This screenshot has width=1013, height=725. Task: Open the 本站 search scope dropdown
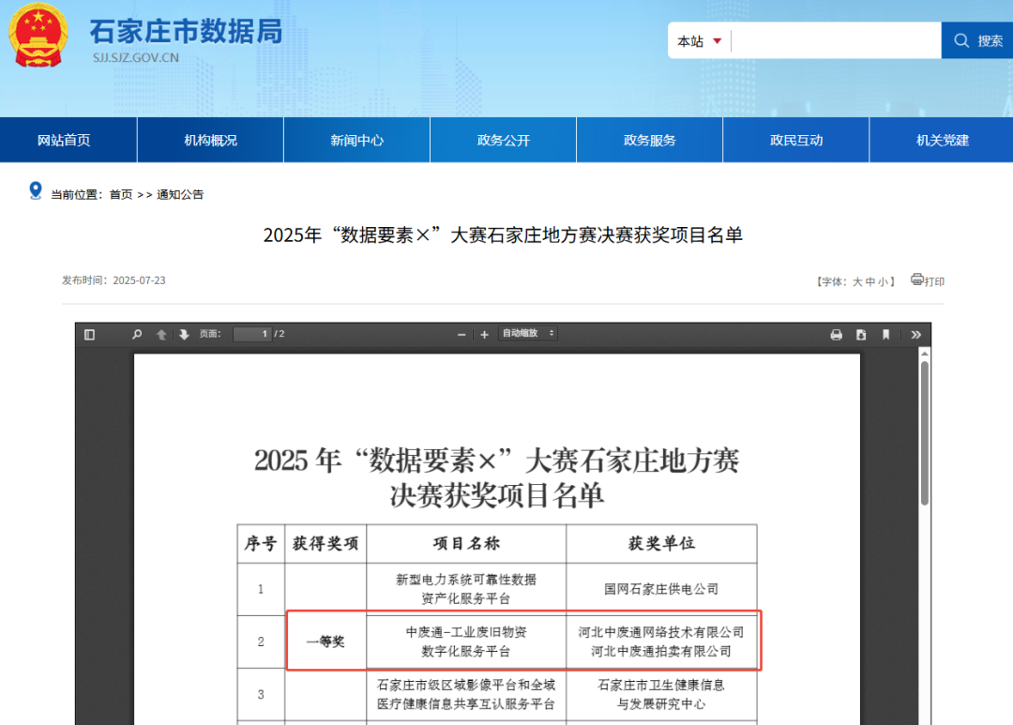pos(700,41)
